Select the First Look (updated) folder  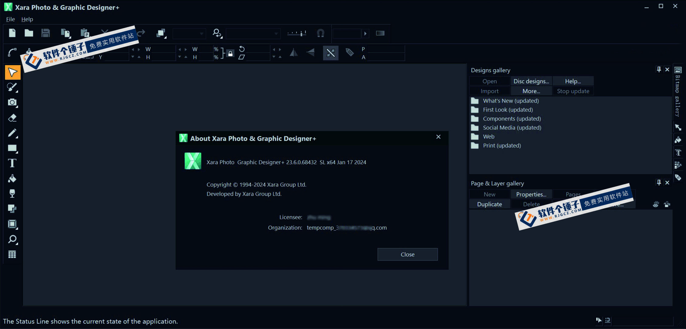502,110
